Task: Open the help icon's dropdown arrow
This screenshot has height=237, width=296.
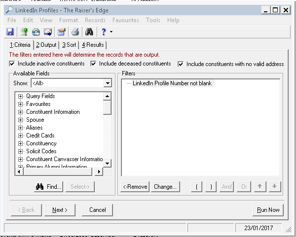Action: (111, 32)
